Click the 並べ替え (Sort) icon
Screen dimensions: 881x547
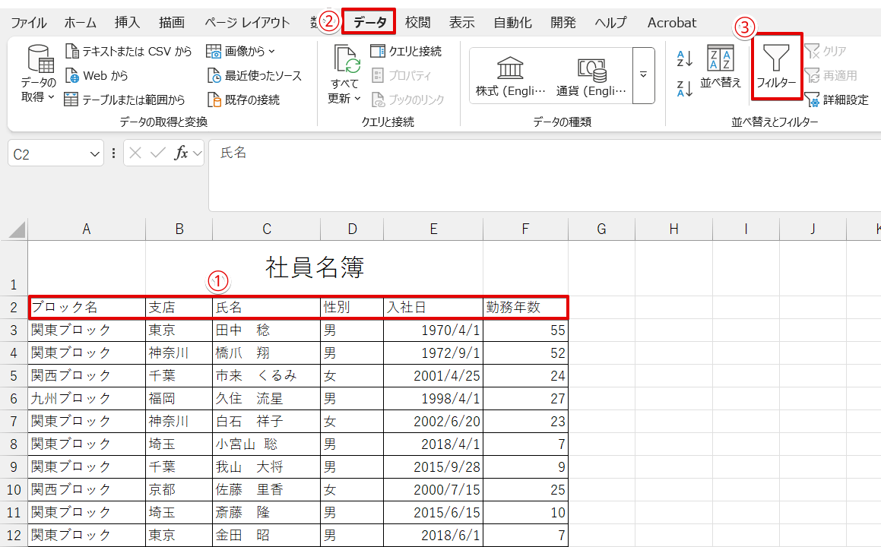click(720, 65)
